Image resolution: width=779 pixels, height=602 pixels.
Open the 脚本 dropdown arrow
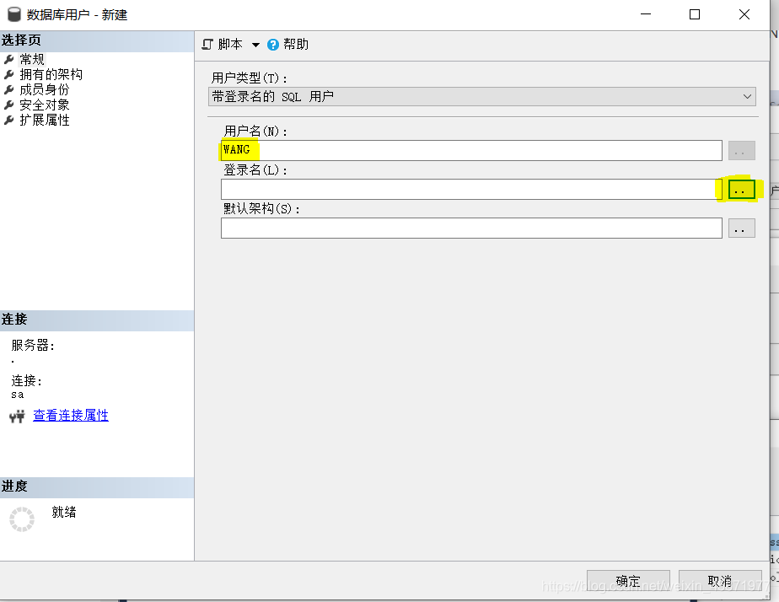(257, 44)
